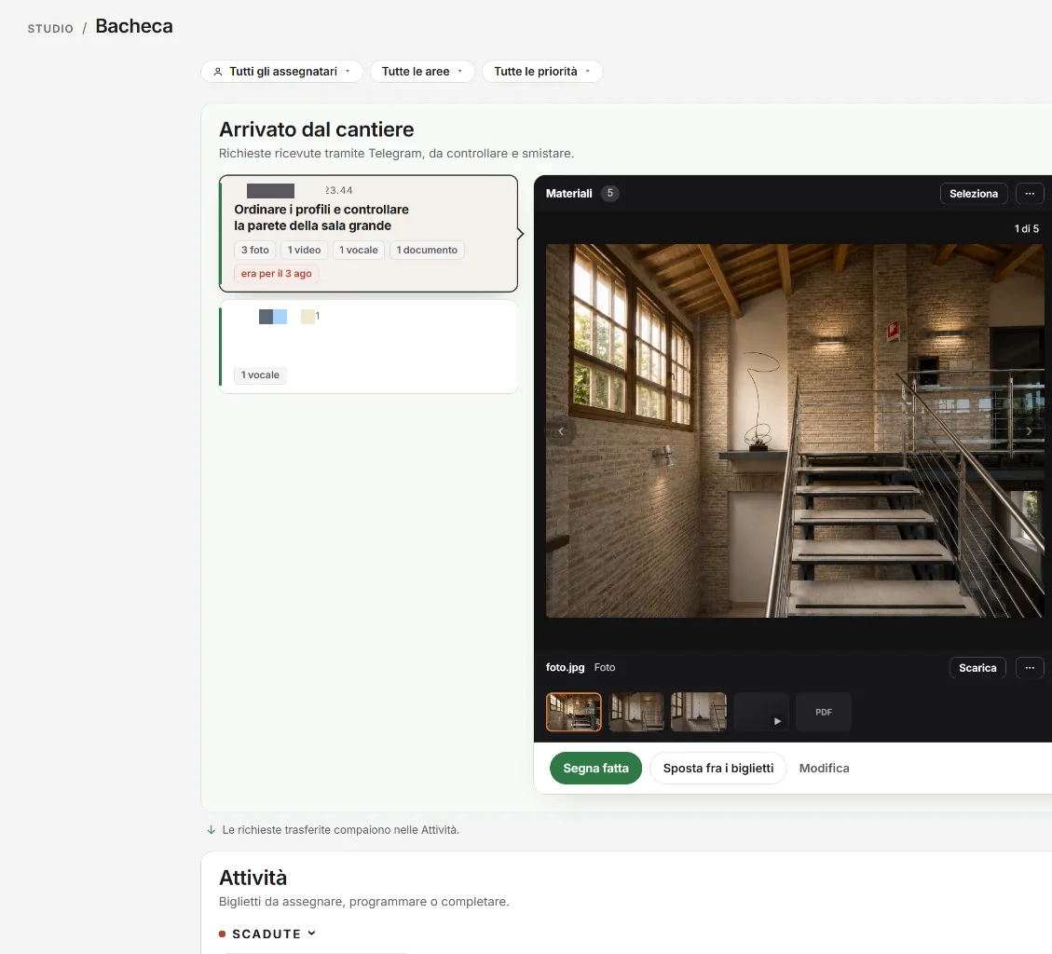This screenshot has width=1052, height=954.
Task: Click the STUDIO breadcrumb link
Action: [x=50, y=28]
